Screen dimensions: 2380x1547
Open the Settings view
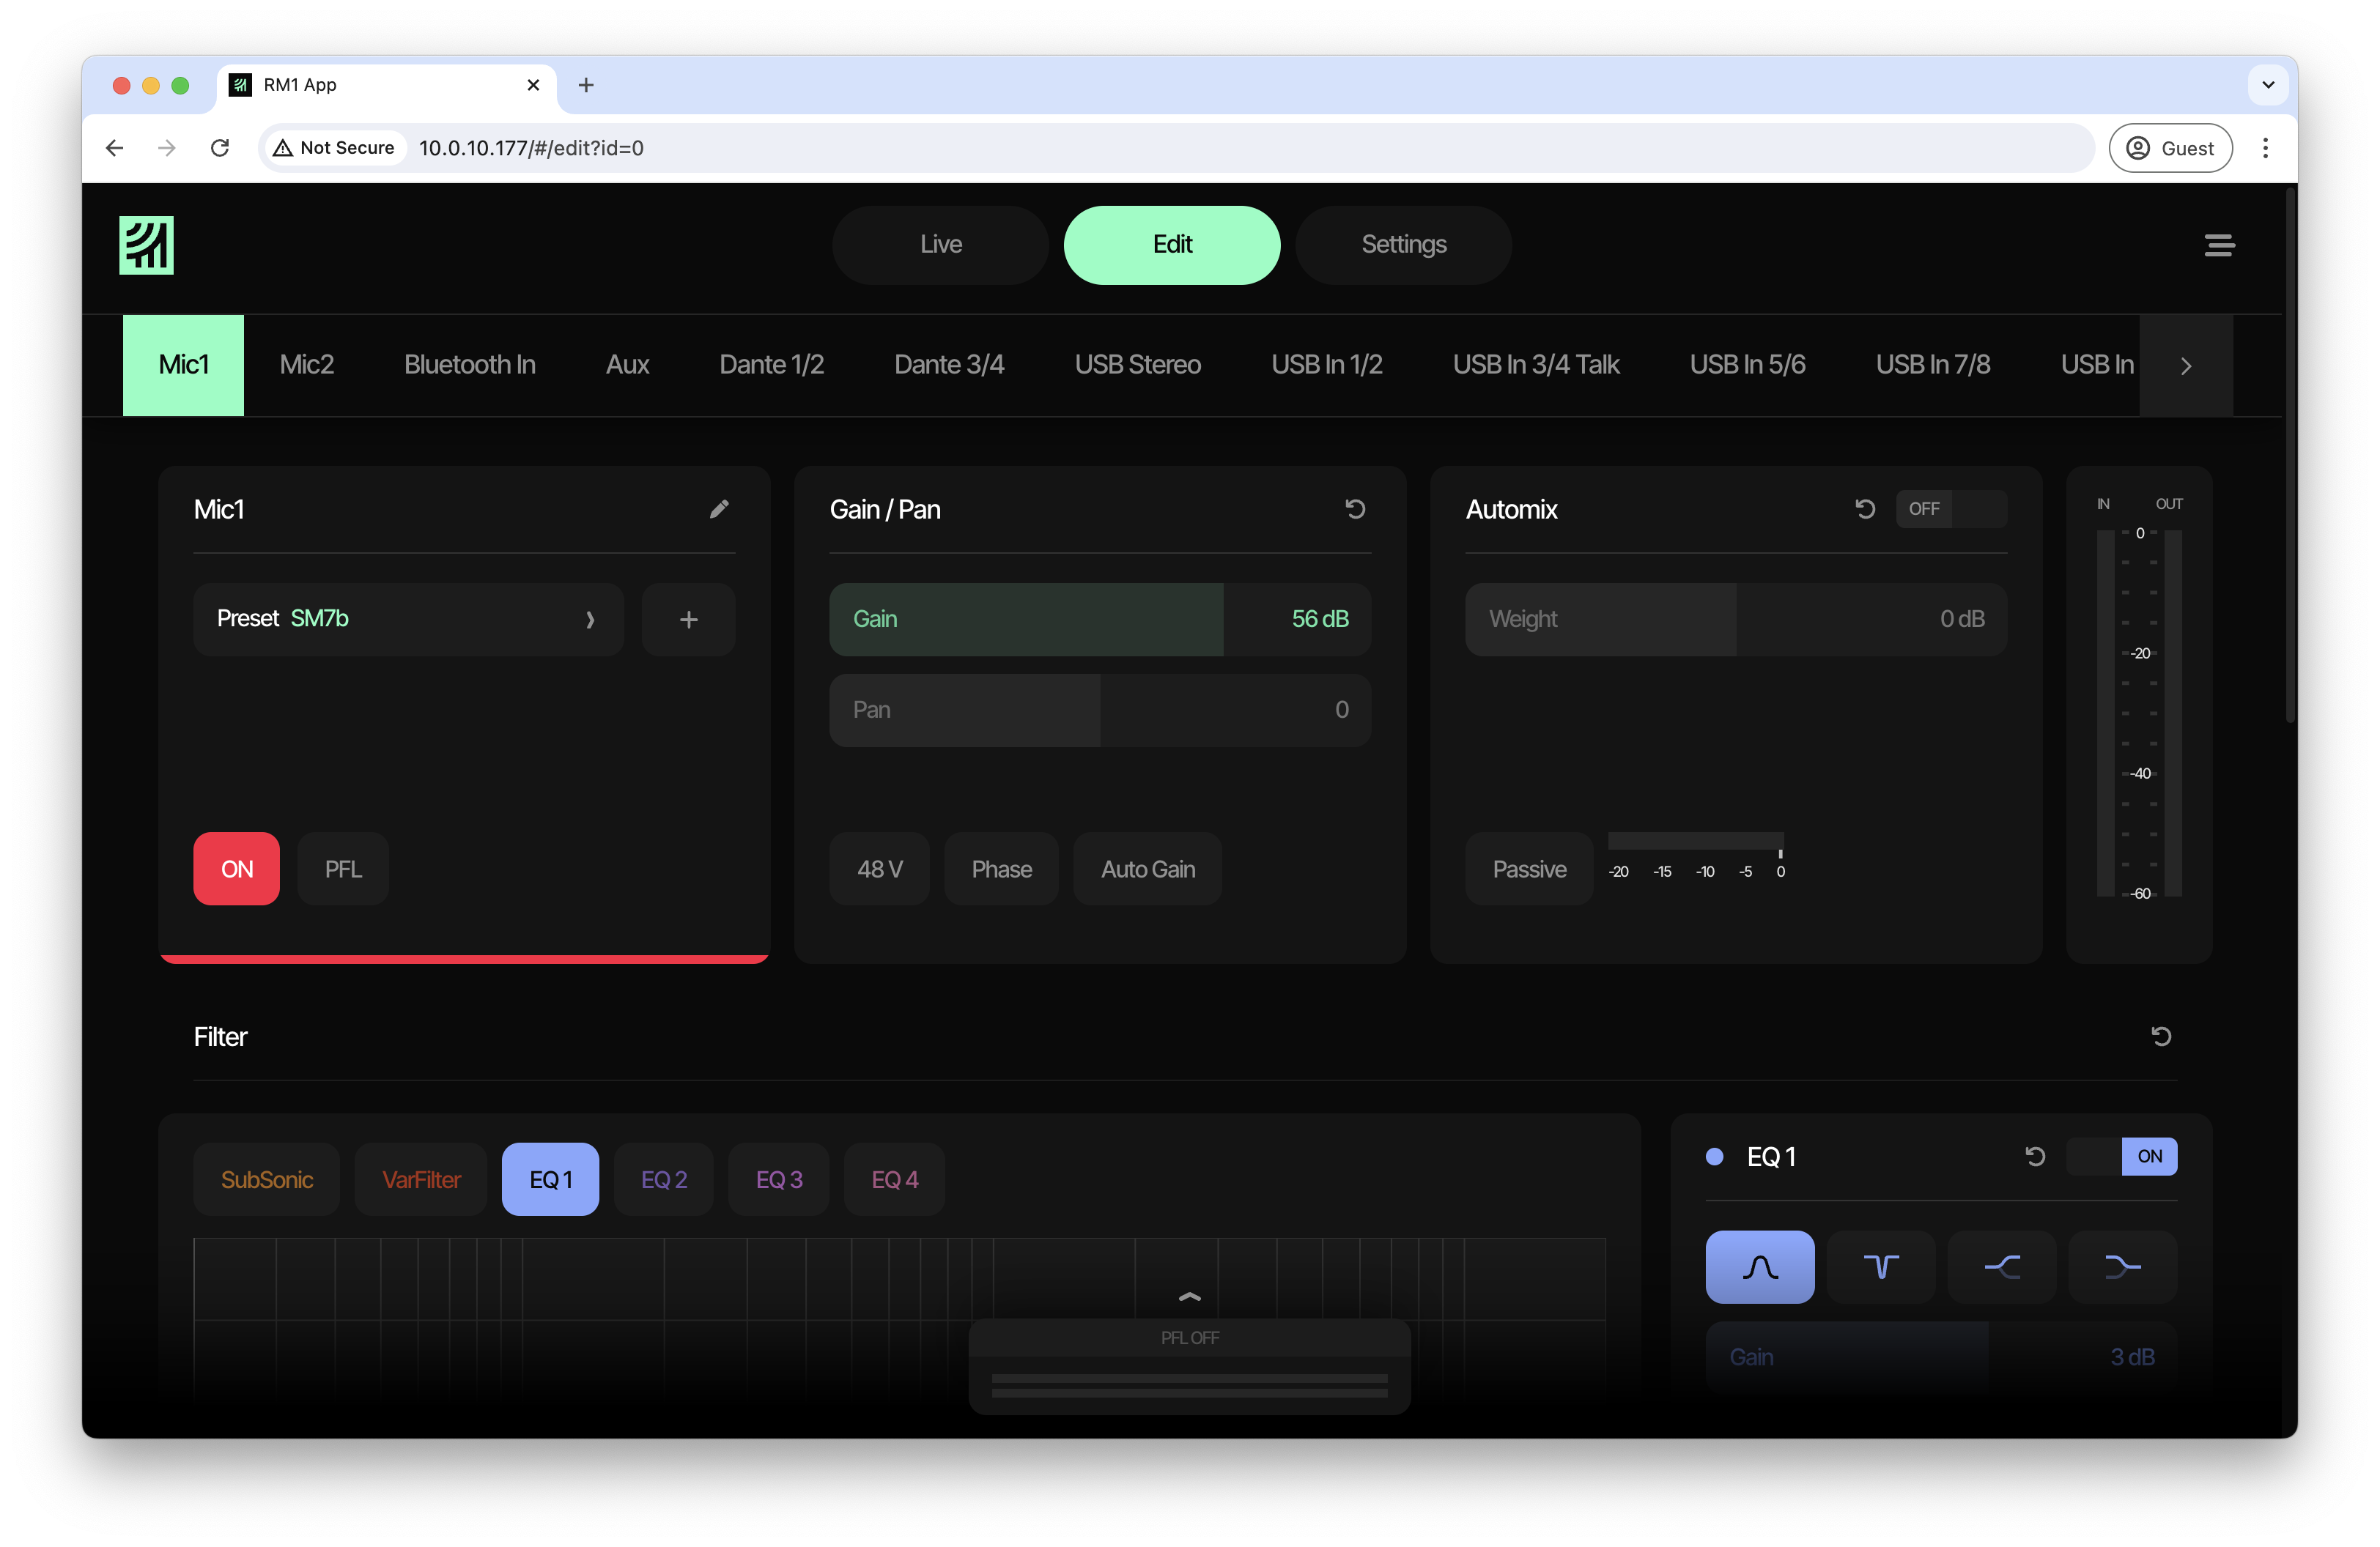pos(1403,245)
